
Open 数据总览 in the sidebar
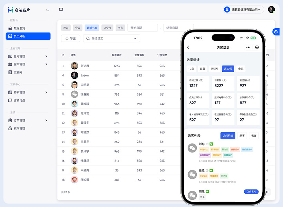(28, 28)
